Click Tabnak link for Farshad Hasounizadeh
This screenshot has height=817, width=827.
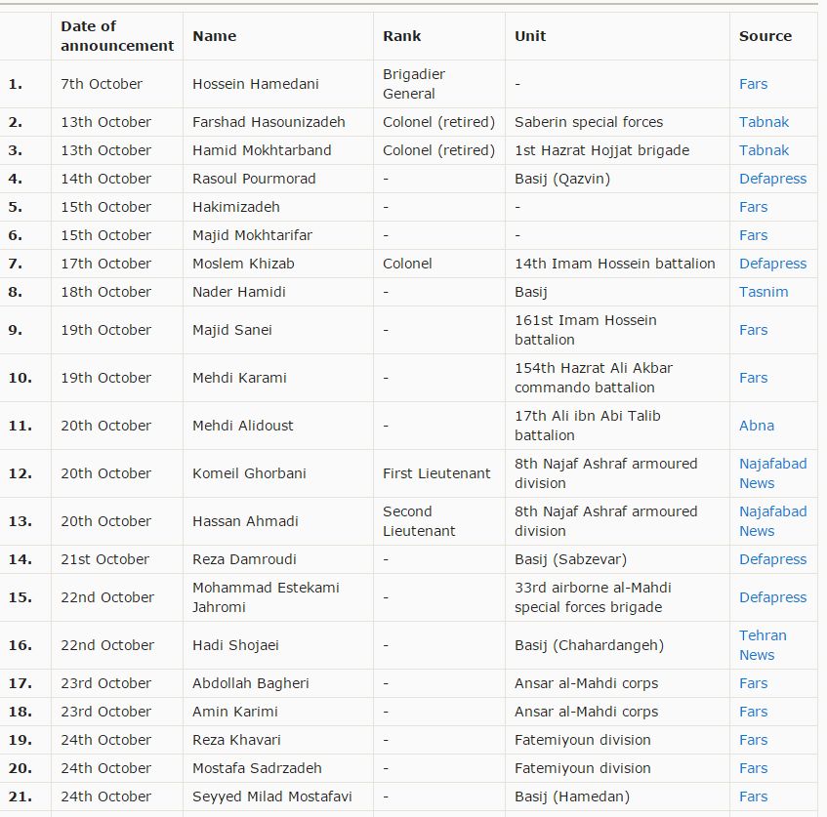(x=764, y=122)
